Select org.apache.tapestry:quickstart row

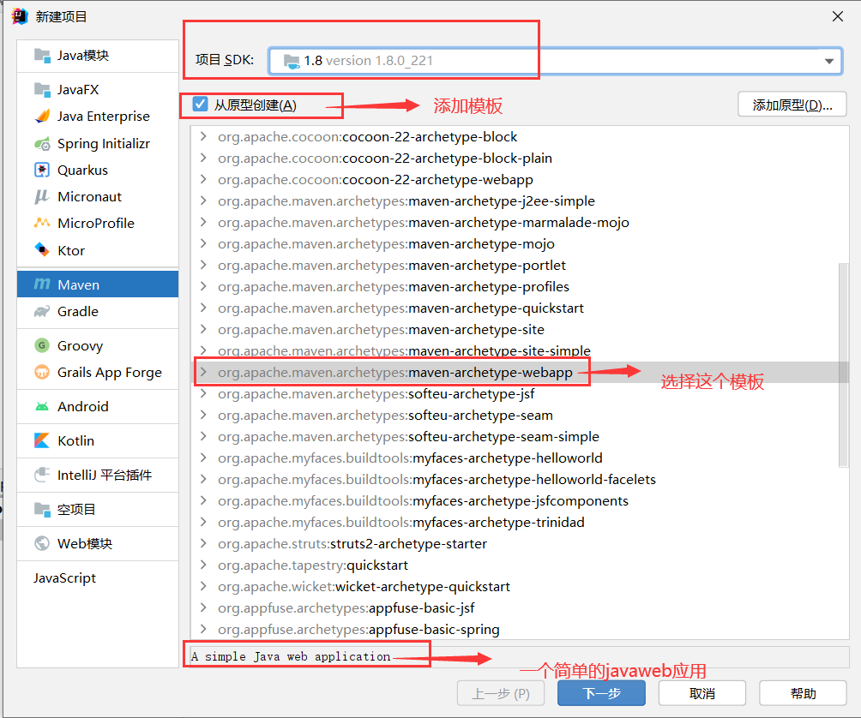tap(520, 565)
